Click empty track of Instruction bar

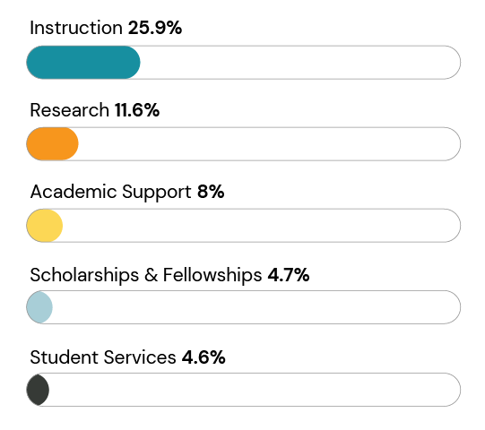300,63
